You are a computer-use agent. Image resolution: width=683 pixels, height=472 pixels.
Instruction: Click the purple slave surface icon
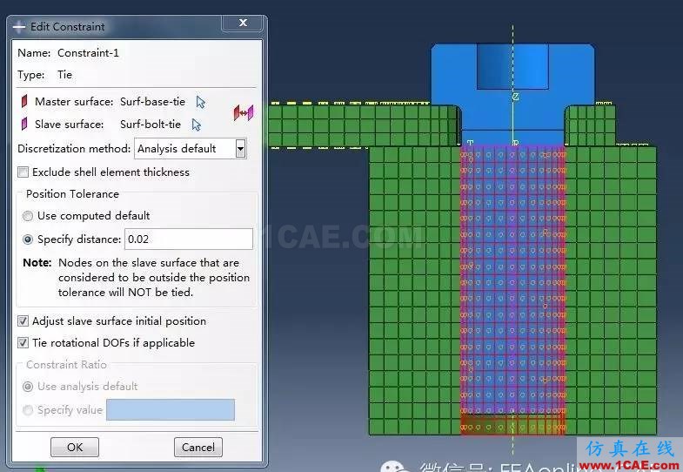[24, 124]
